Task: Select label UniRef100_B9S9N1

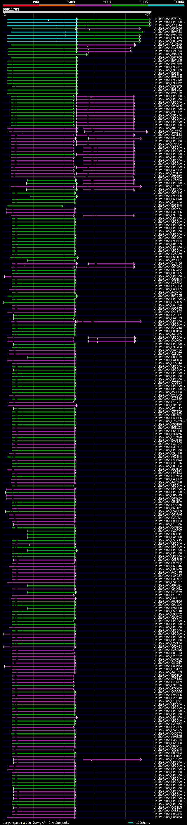Action: coord(167,73)
